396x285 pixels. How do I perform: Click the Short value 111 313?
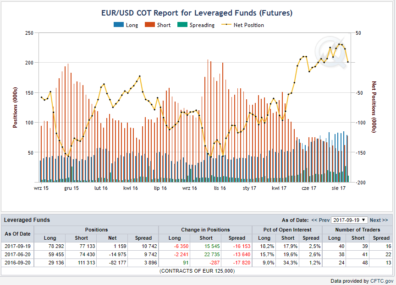pyautogui.click(x=86, y=263)
